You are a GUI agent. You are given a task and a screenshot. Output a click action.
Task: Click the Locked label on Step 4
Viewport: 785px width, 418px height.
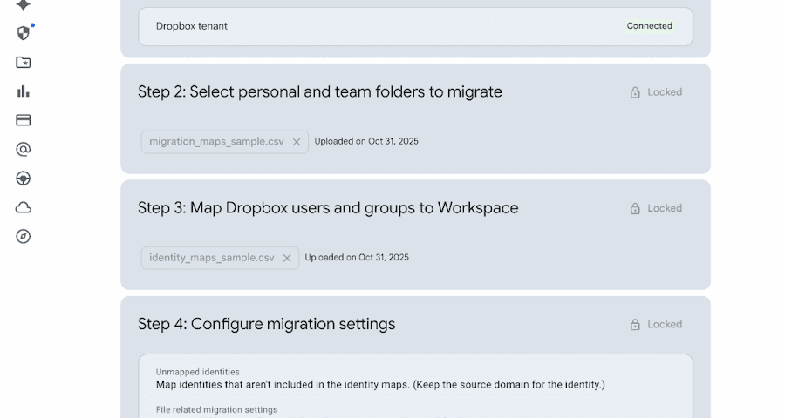click(664, 324)
